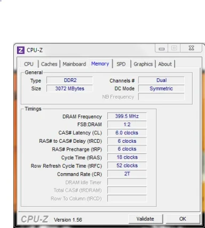Click the RAS# Precharge value 6 clocks
Image resolution: width=205 pixels, height=228 pixels.
click(x=127, y=149)
